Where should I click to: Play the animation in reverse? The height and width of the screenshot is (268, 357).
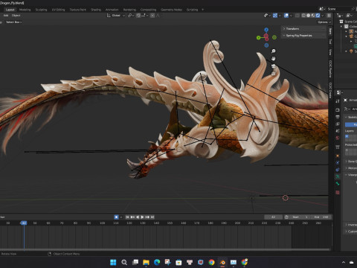click(x=138, y=217)
